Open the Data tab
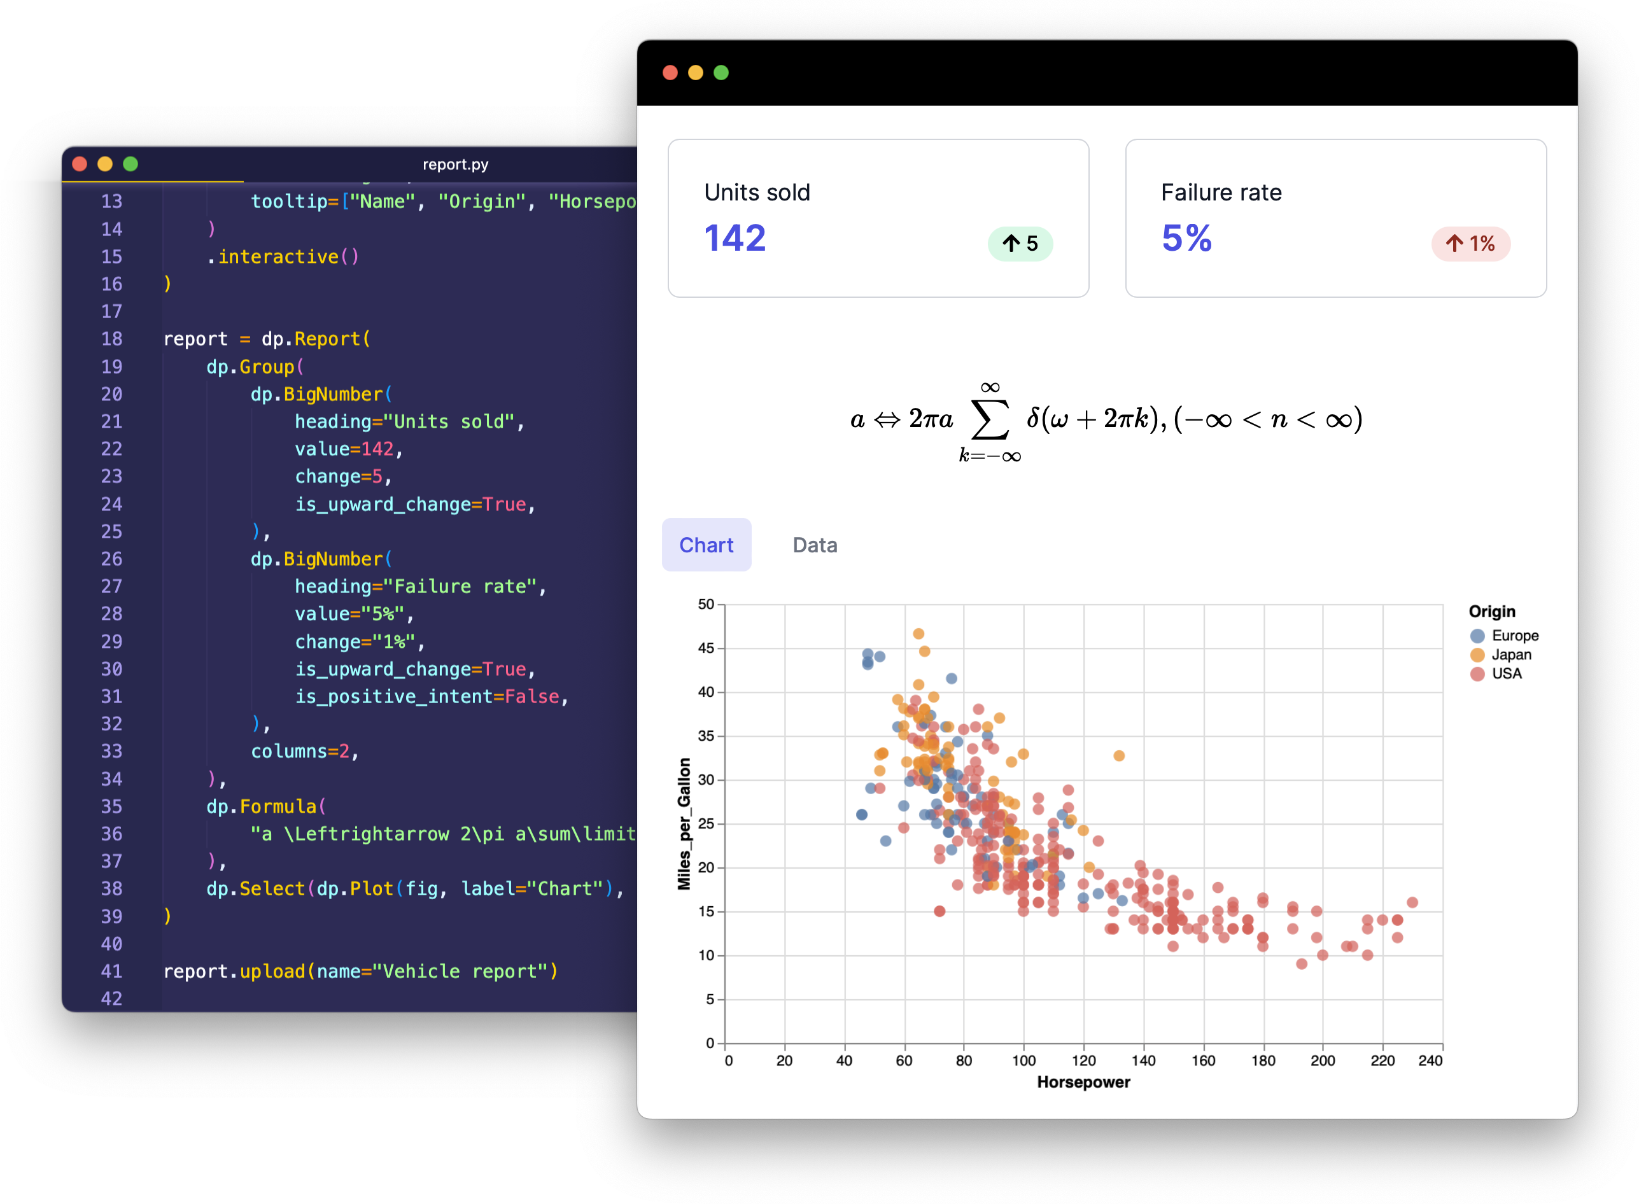Viewport: 1639px width, 1204px height. click(x=814, y=545)
